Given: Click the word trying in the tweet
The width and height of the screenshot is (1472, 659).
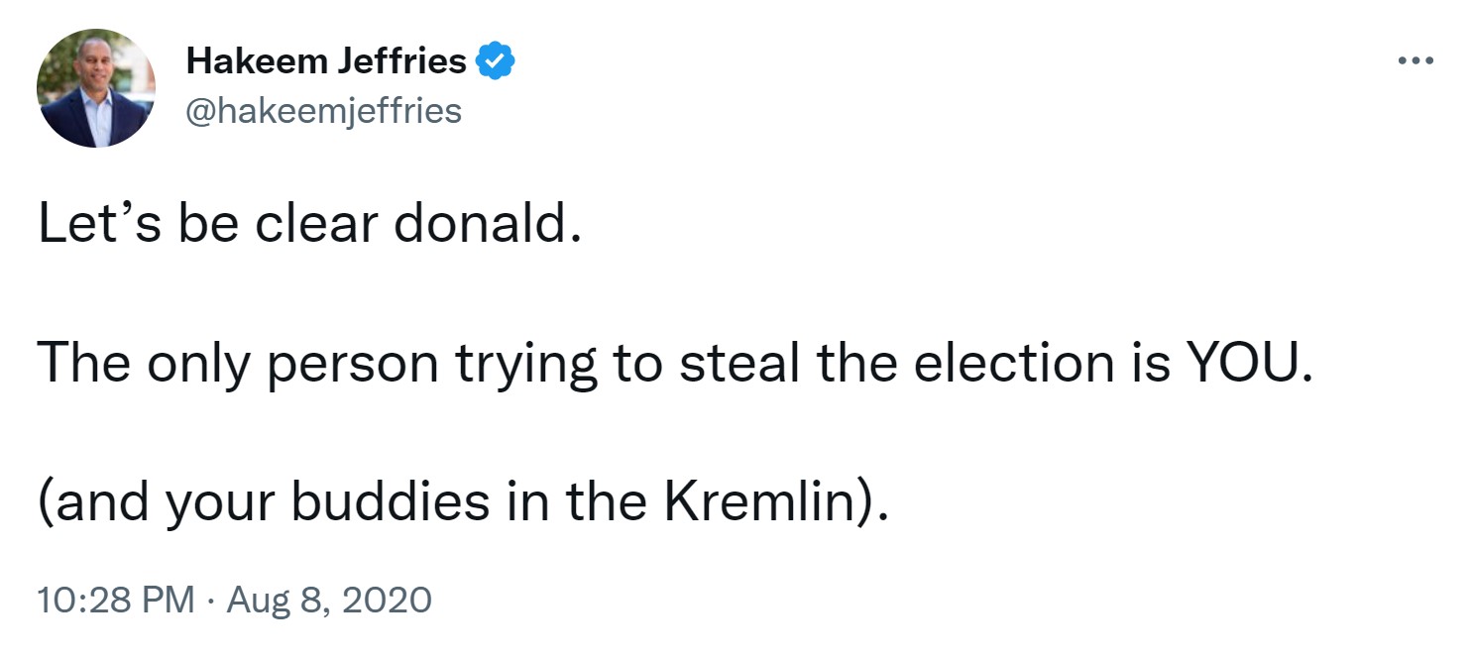Looking at the screenshot, I should [x=525, y=365].
